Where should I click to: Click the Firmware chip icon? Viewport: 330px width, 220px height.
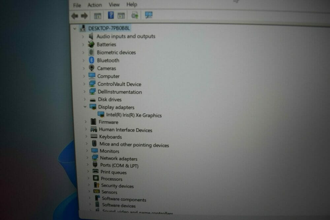[x=93, y=122]
